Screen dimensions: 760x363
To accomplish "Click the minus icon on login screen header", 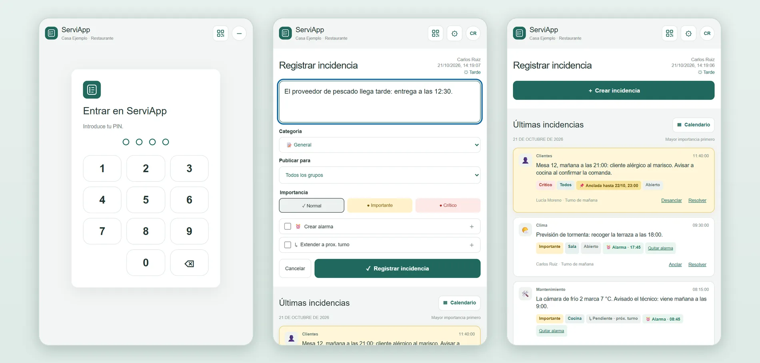I will [x=239, y=33].
